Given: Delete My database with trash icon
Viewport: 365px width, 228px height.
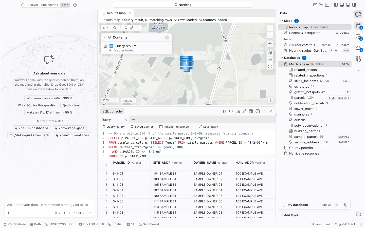Looking at the screenshot, I should 345,205.
